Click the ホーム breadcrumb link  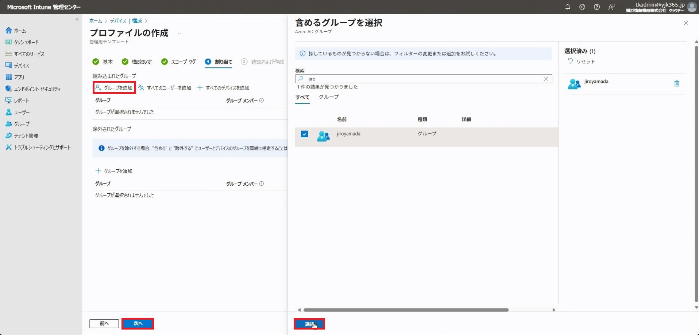click(96, 21)
